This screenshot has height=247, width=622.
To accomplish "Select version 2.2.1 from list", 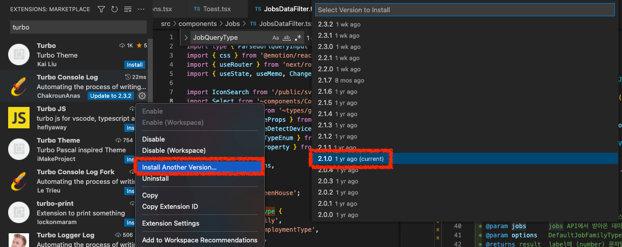I will click(x=465, y=58).
